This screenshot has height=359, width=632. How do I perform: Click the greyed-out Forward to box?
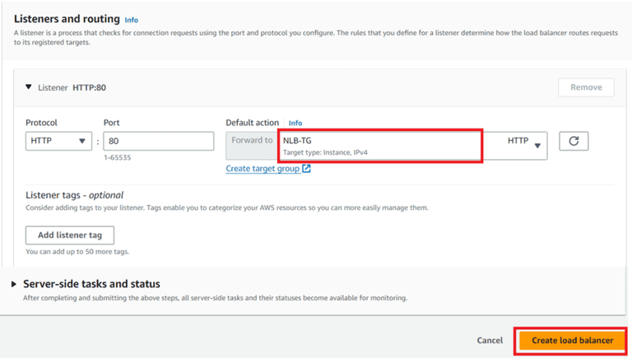pos(251,145)
